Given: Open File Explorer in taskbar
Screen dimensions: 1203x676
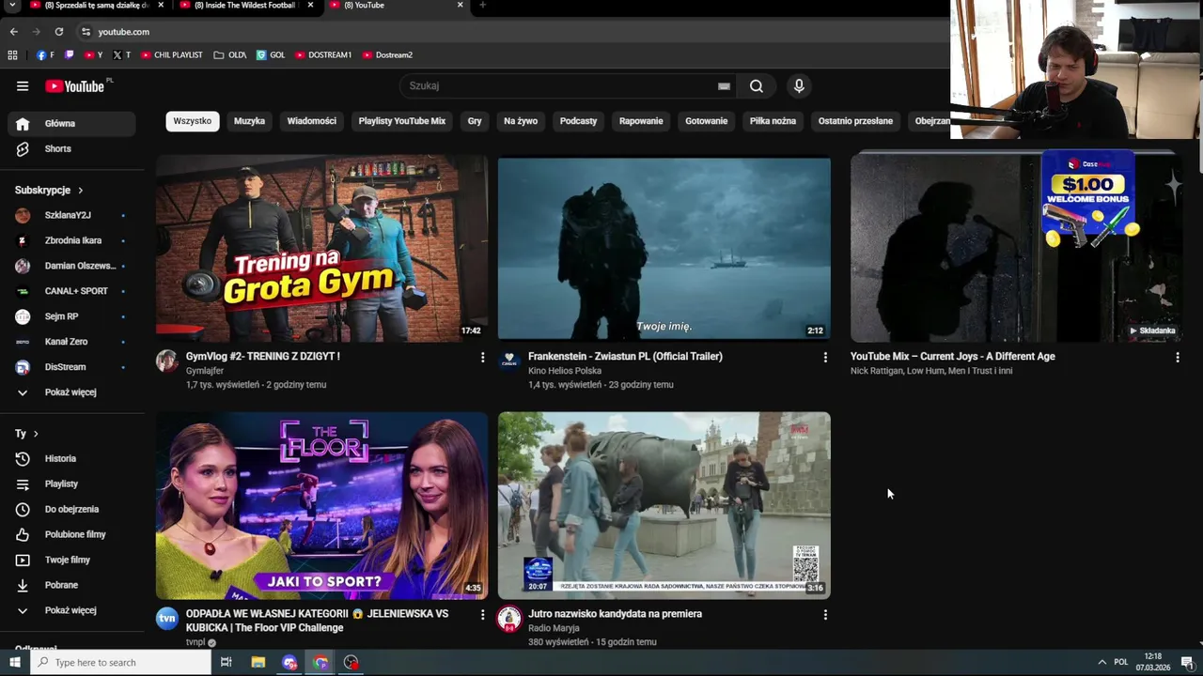Looking at the screenshot, I should 258,662.
